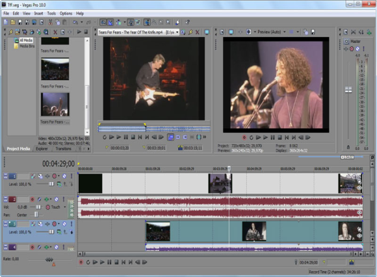Open Track FX on video track 3
This screenshot has height=277, width=377.
pyautogui.click(x=47, y=224)
